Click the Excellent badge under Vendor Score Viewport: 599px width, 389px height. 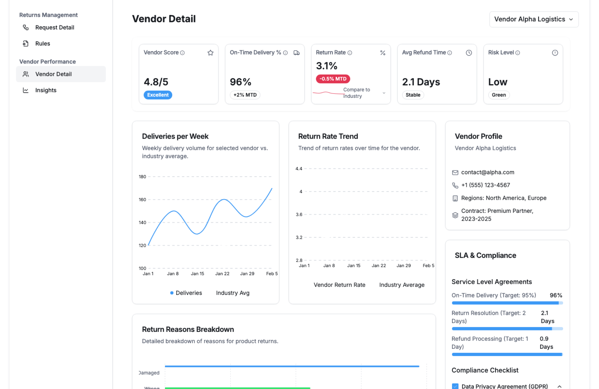(x=158, y=95)
